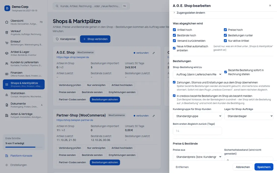Viewport: 277px width, 173px height.
Task: Toggle In credoox bezahlte Bestellungen melden checkbox
Action: pos(174,96)
